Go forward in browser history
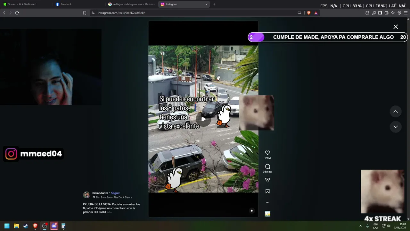 coord(11,13)
